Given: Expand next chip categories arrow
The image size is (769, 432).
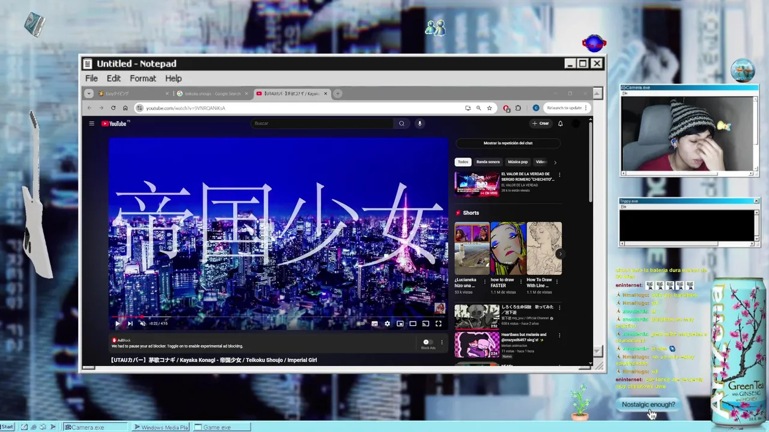Looking at the screenshot, I should tap(555, 162).
